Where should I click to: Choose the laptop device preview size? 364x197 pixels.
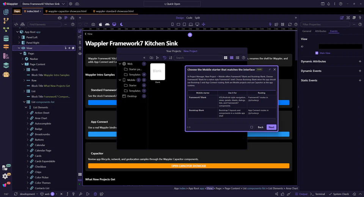click(x=191, y=24)
